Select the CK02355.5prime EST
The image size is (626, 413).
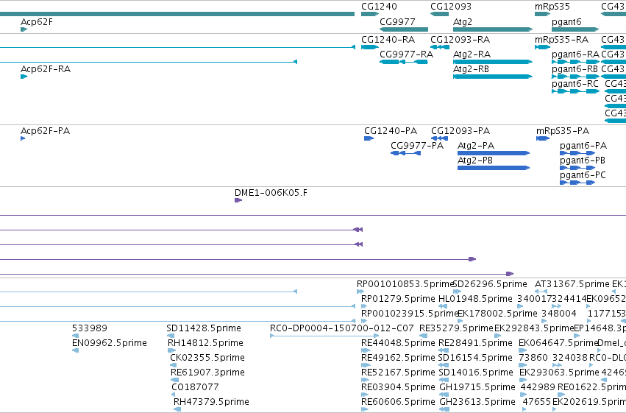(174, 365)
